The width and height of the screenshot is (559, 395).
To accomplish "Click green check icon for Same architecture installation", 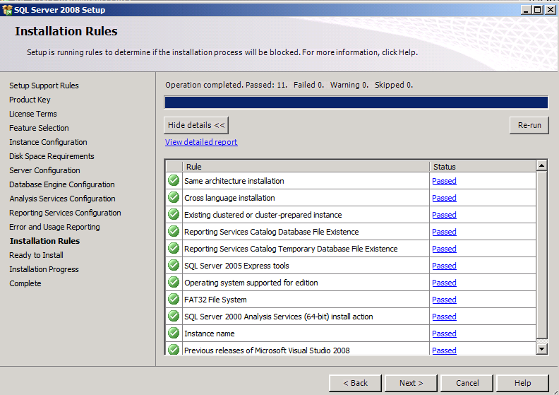I will [x=174, y=181].
